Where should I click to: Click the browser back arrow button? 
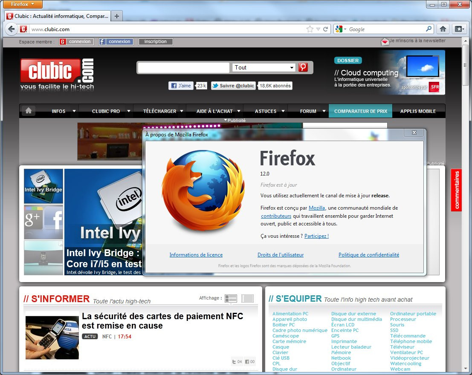tap(12, 29)
